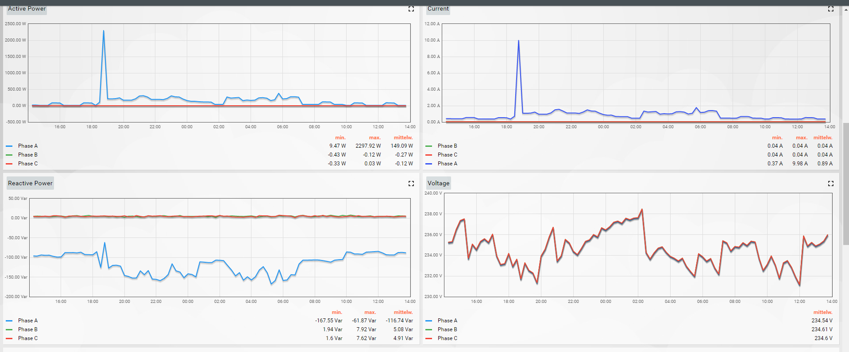This screenshot has height=352, width=849.
Task: Click Reactive Power min value -167.55 Var
Action: (329, 321)
